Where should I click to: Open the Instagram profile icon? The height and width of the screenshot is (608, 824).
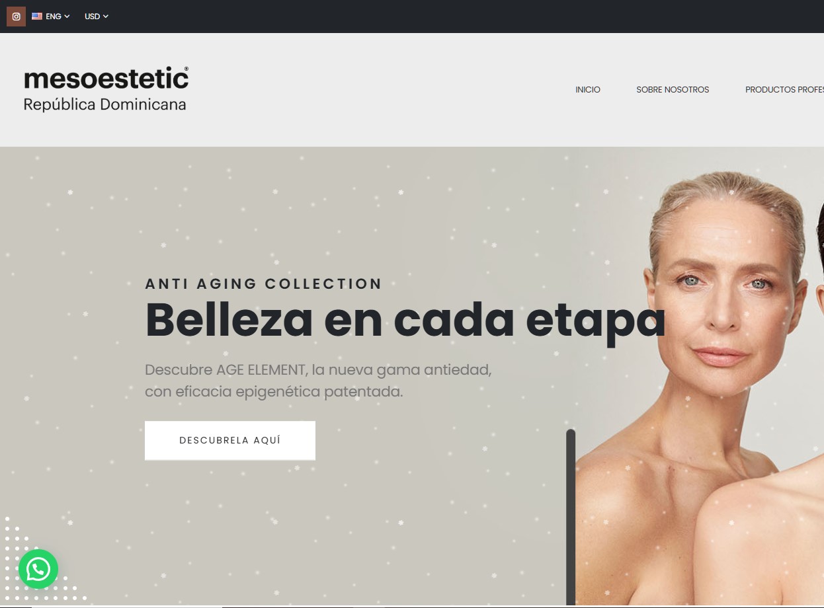click(x=16, y=17)
